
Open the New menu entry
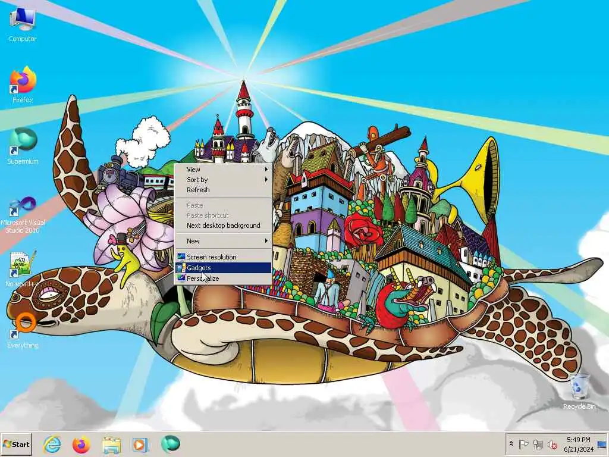(x=223, y=241)
